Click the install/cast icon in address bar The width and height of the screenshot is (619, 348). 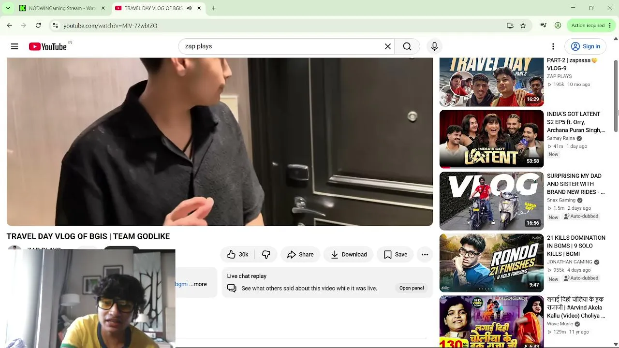click(510, 25)
